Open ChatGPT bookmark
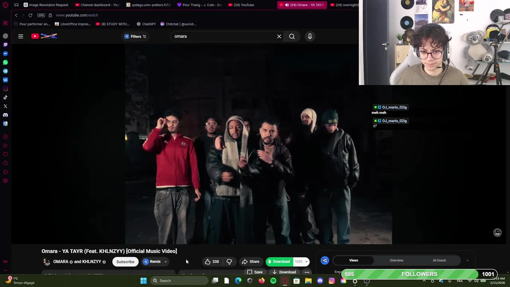510x287 pixels. click(x=146, y=24)
